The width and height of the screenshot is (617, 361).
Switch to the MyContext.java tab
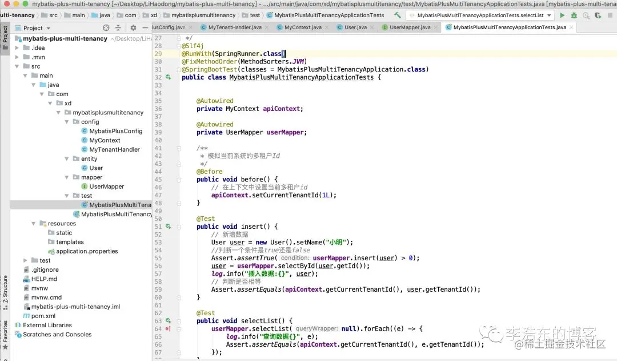coord(303,27)
